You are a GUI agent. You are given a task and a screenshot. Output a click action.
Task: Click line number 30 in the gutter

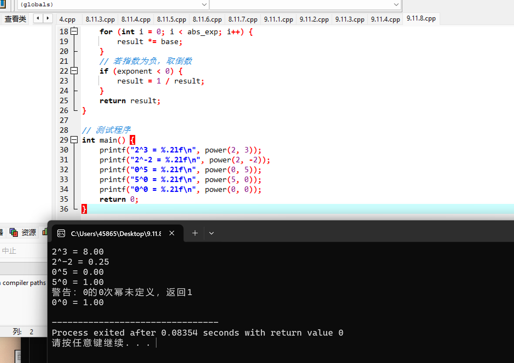(x=64, y=150)
